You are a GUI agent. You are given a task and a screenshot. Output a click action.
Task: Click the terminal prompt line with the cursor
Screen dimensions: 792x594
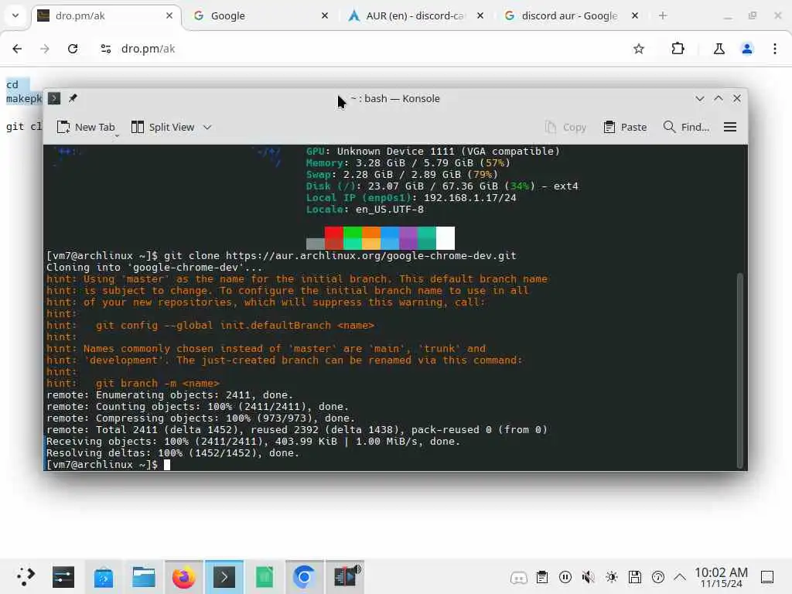tap(108, 465)
